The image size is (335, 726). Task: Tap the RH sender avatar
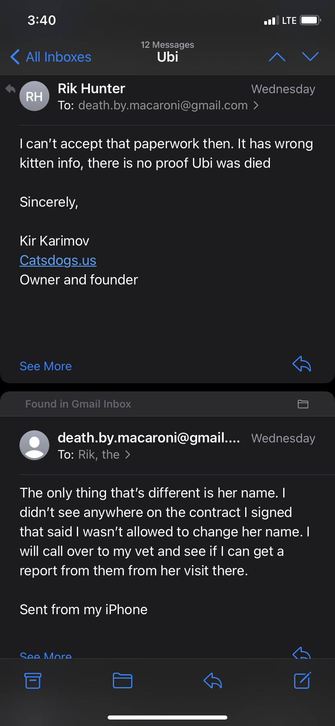point(34,96)
